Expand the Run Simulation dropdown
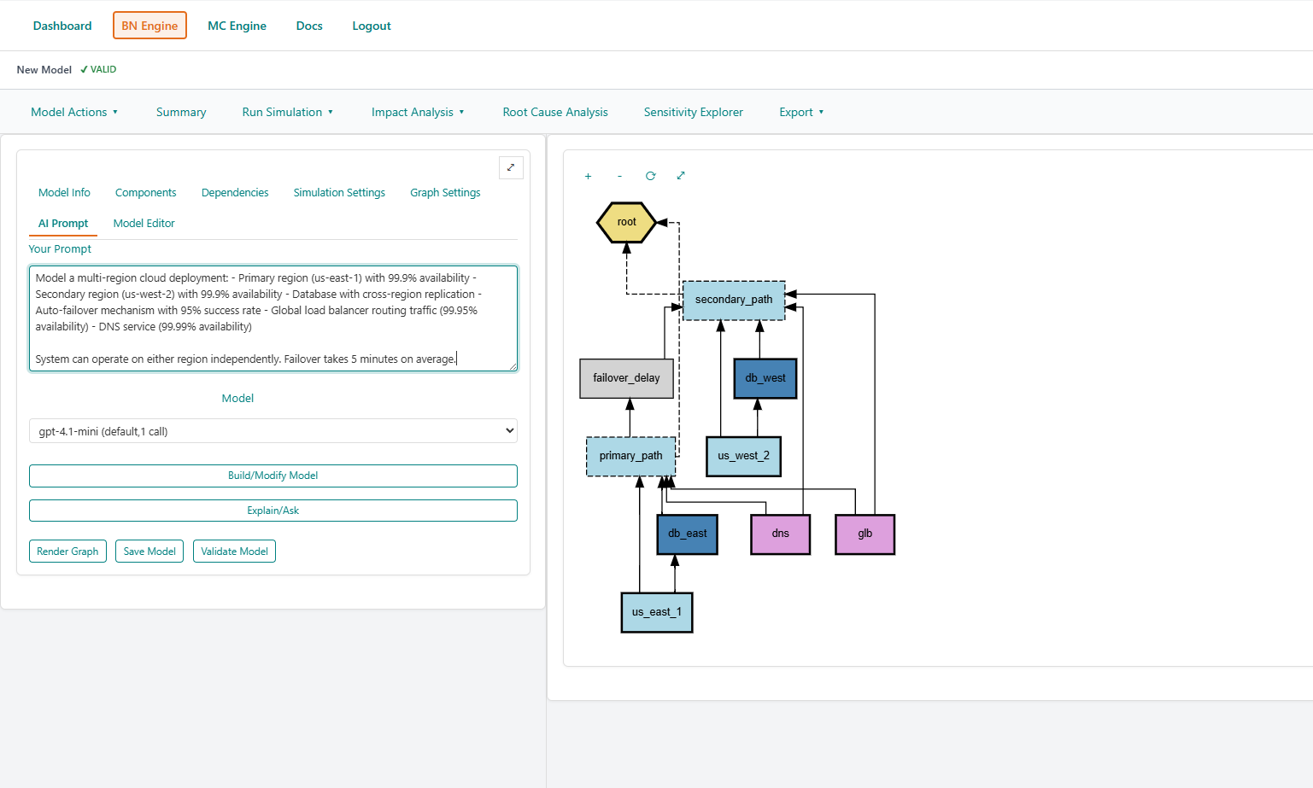1313x788 pixels. (287, 112)
